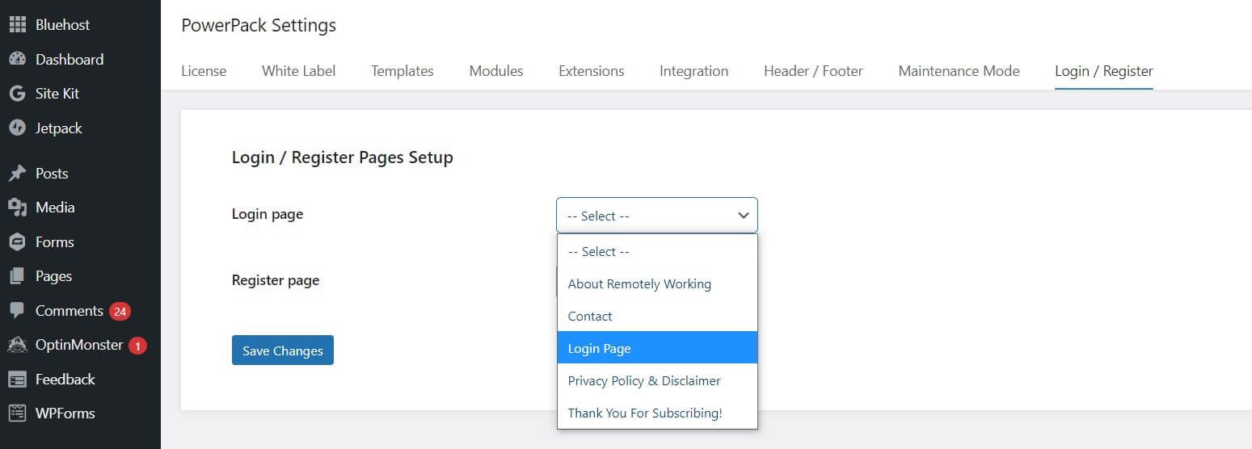Open the White Label tab
The image size is (1252, 449).
click(x=298, y=71)
